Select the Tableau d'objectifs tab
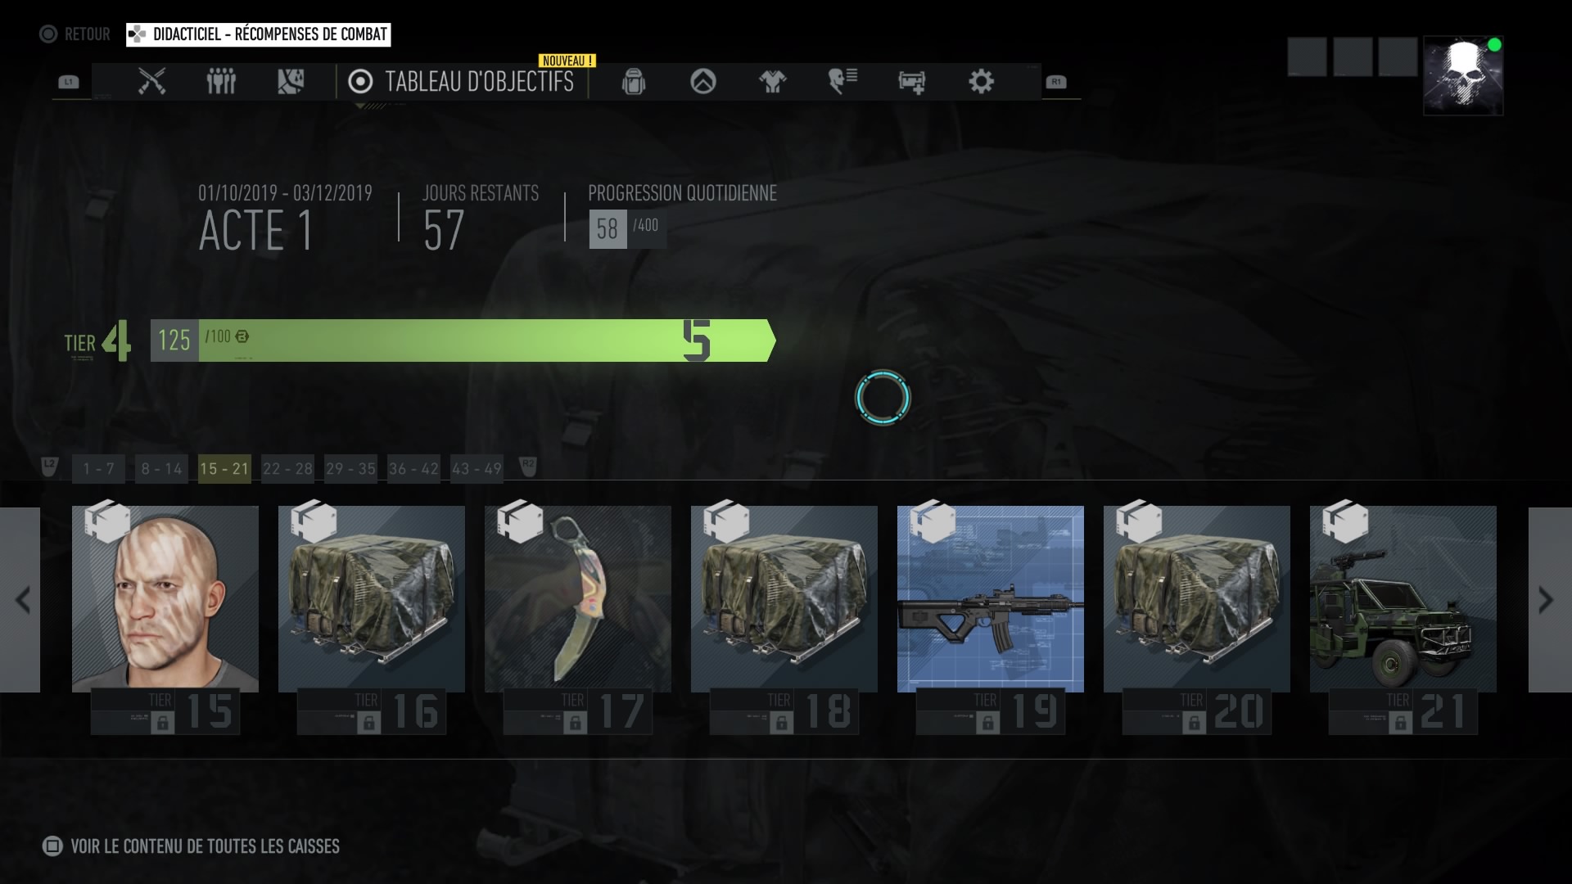1572x884 pixels. [462, 82]
